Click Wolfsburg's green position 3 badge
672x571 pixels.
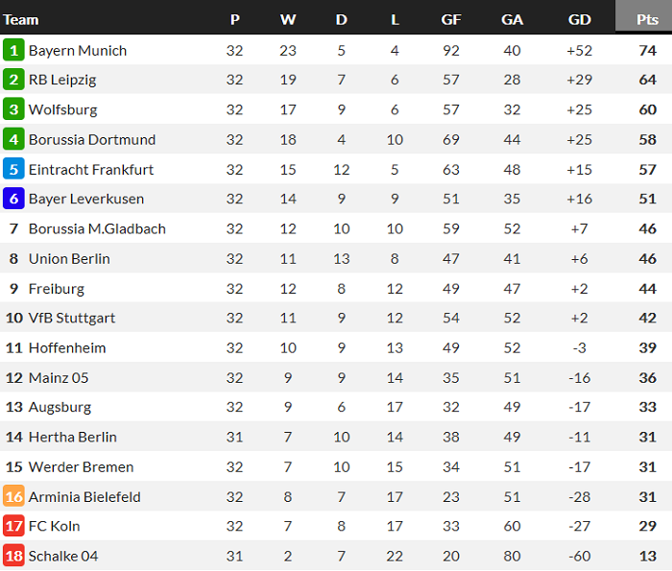pos(13,109)
